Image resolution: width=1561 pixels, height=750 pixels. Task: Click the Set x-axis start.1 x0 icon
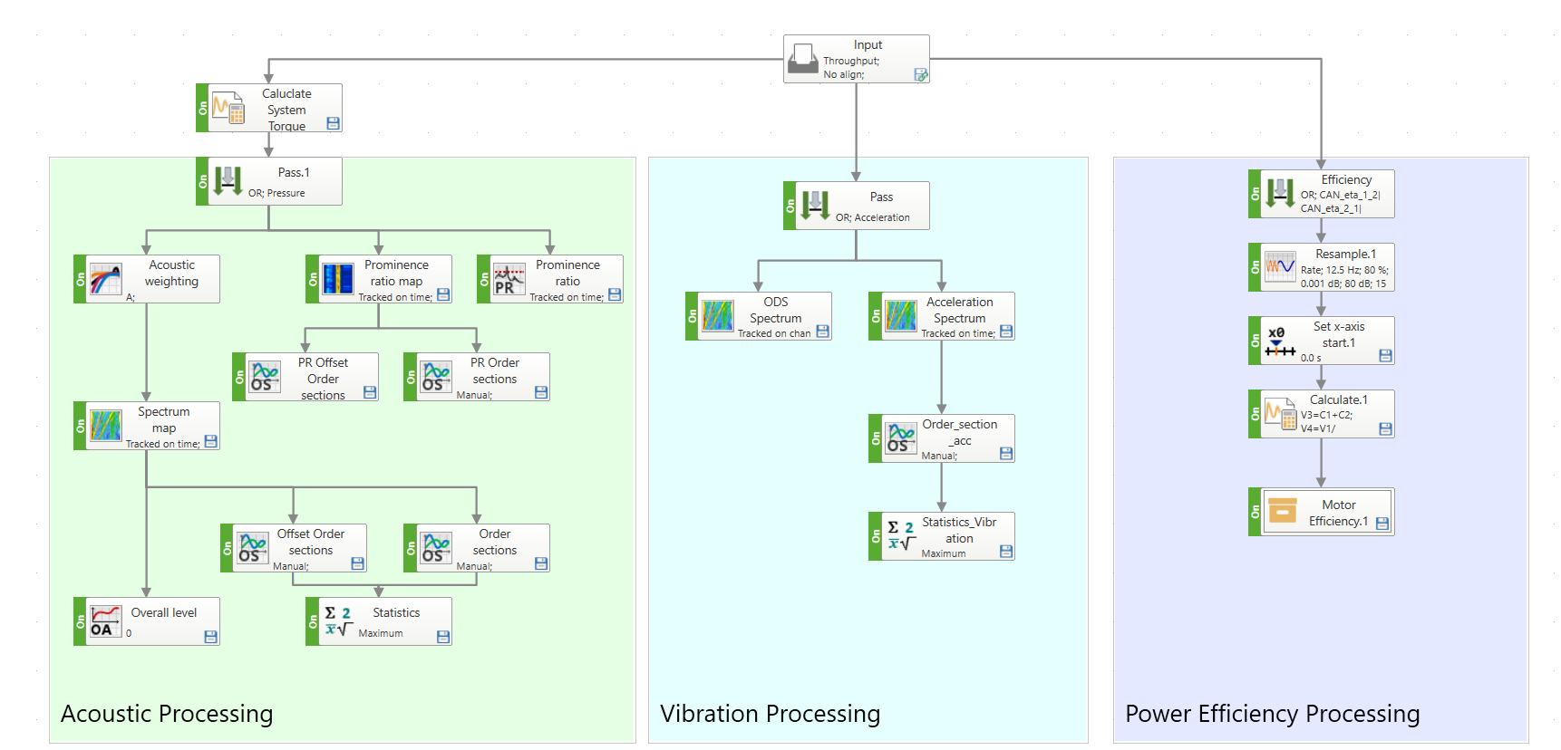click(x=1280, y=341)
